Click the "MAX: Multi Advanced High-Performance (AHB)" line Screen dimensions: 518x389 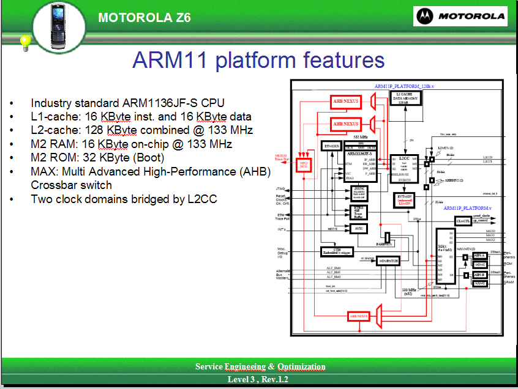pyautogui.click(x=151, y=172)
